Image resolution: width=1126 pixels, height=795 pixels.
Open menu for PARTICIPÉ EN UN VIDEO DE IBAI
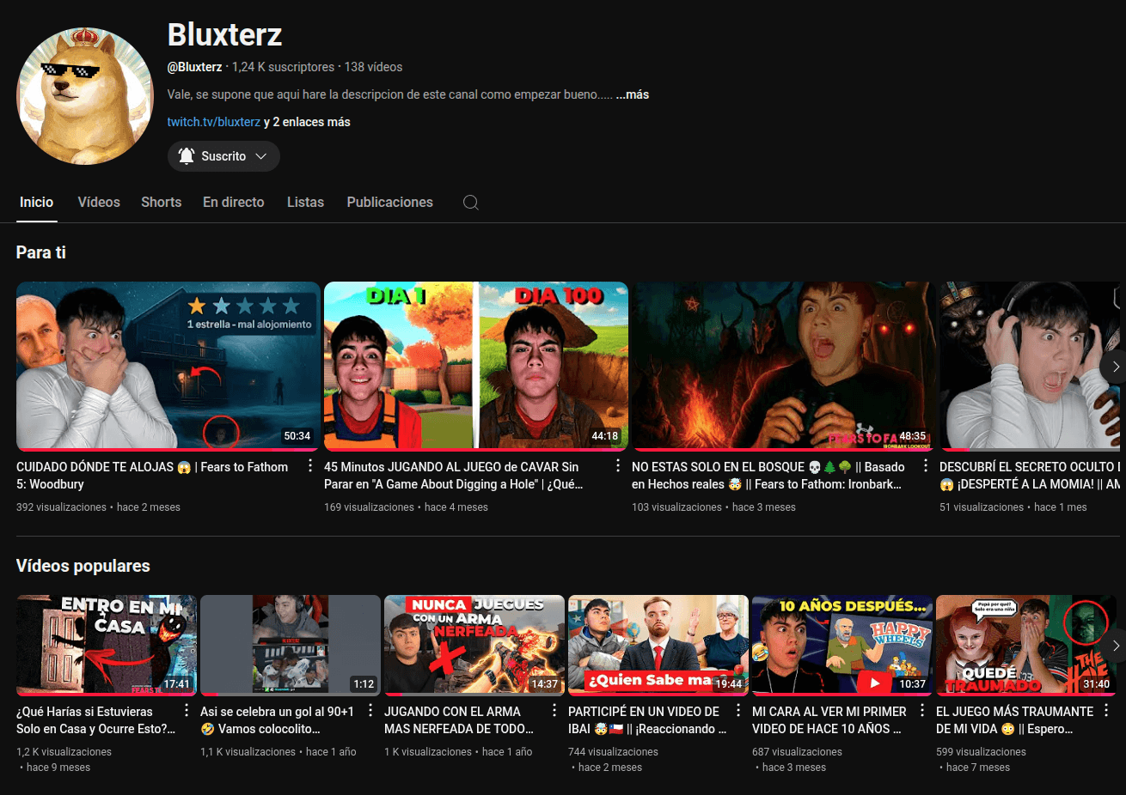pyautogui.click(x=738, y=711)
